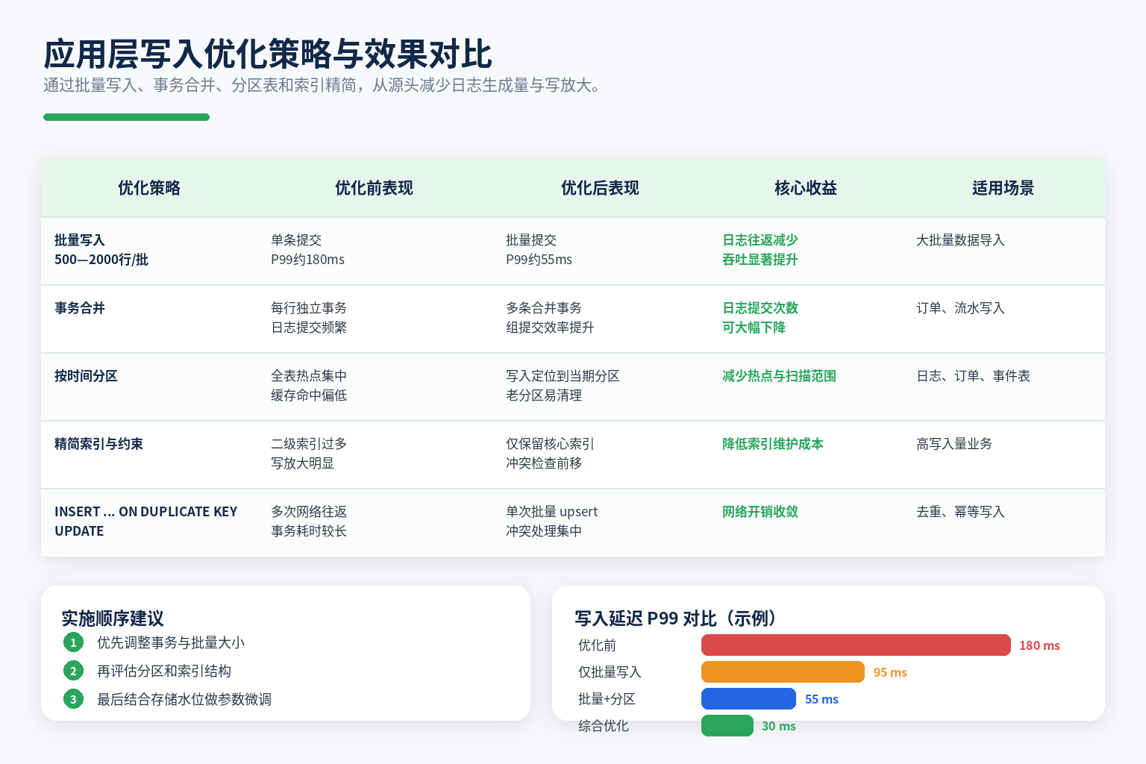1146x764 pixels.
Task: Click the 综合优化 chart row label
Action: pyautogui.click(x=604, y=726)
